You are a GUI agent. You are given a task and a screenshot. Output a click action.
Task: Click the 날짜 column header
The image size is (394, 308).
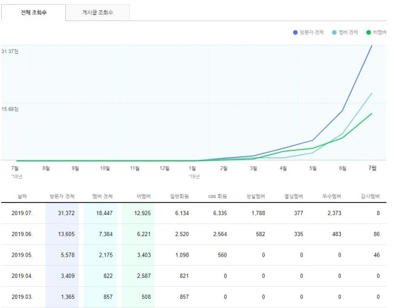click(22, 196)
